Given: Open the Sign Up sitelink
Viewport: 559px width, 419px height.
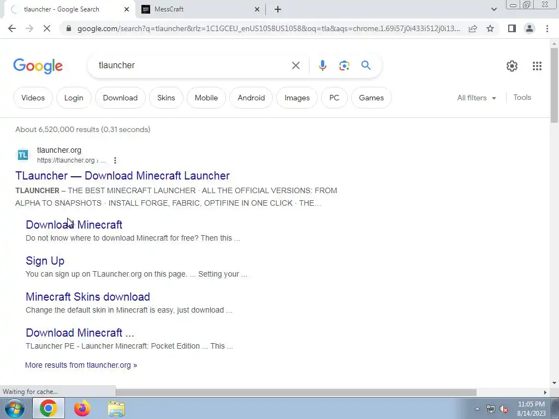Looking at the screenshot, I should pyautogui.click(x=45, y=261).
